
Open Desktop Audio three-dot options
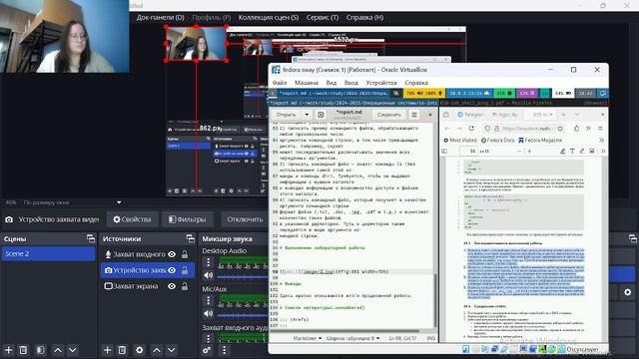click(x=209, y=262)
